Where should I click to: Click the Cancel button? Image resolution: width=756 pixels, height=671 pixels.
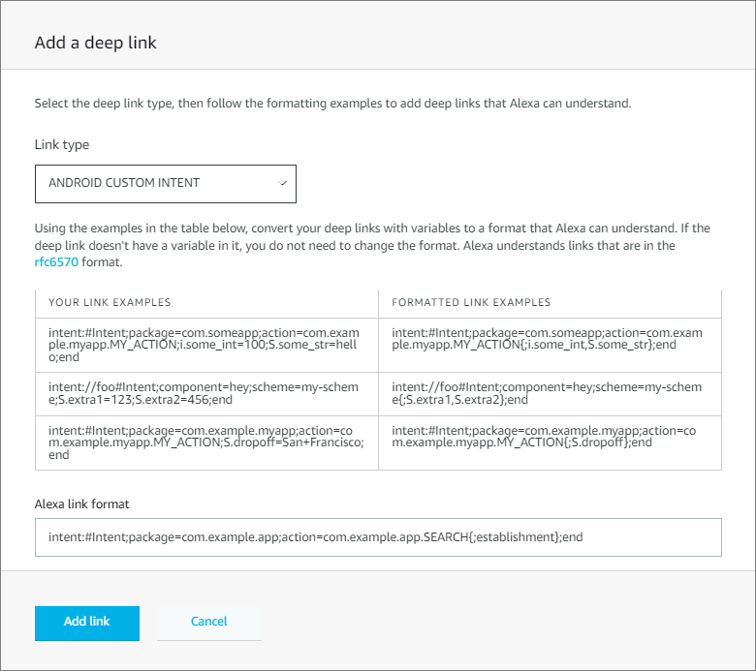(208, 624)
